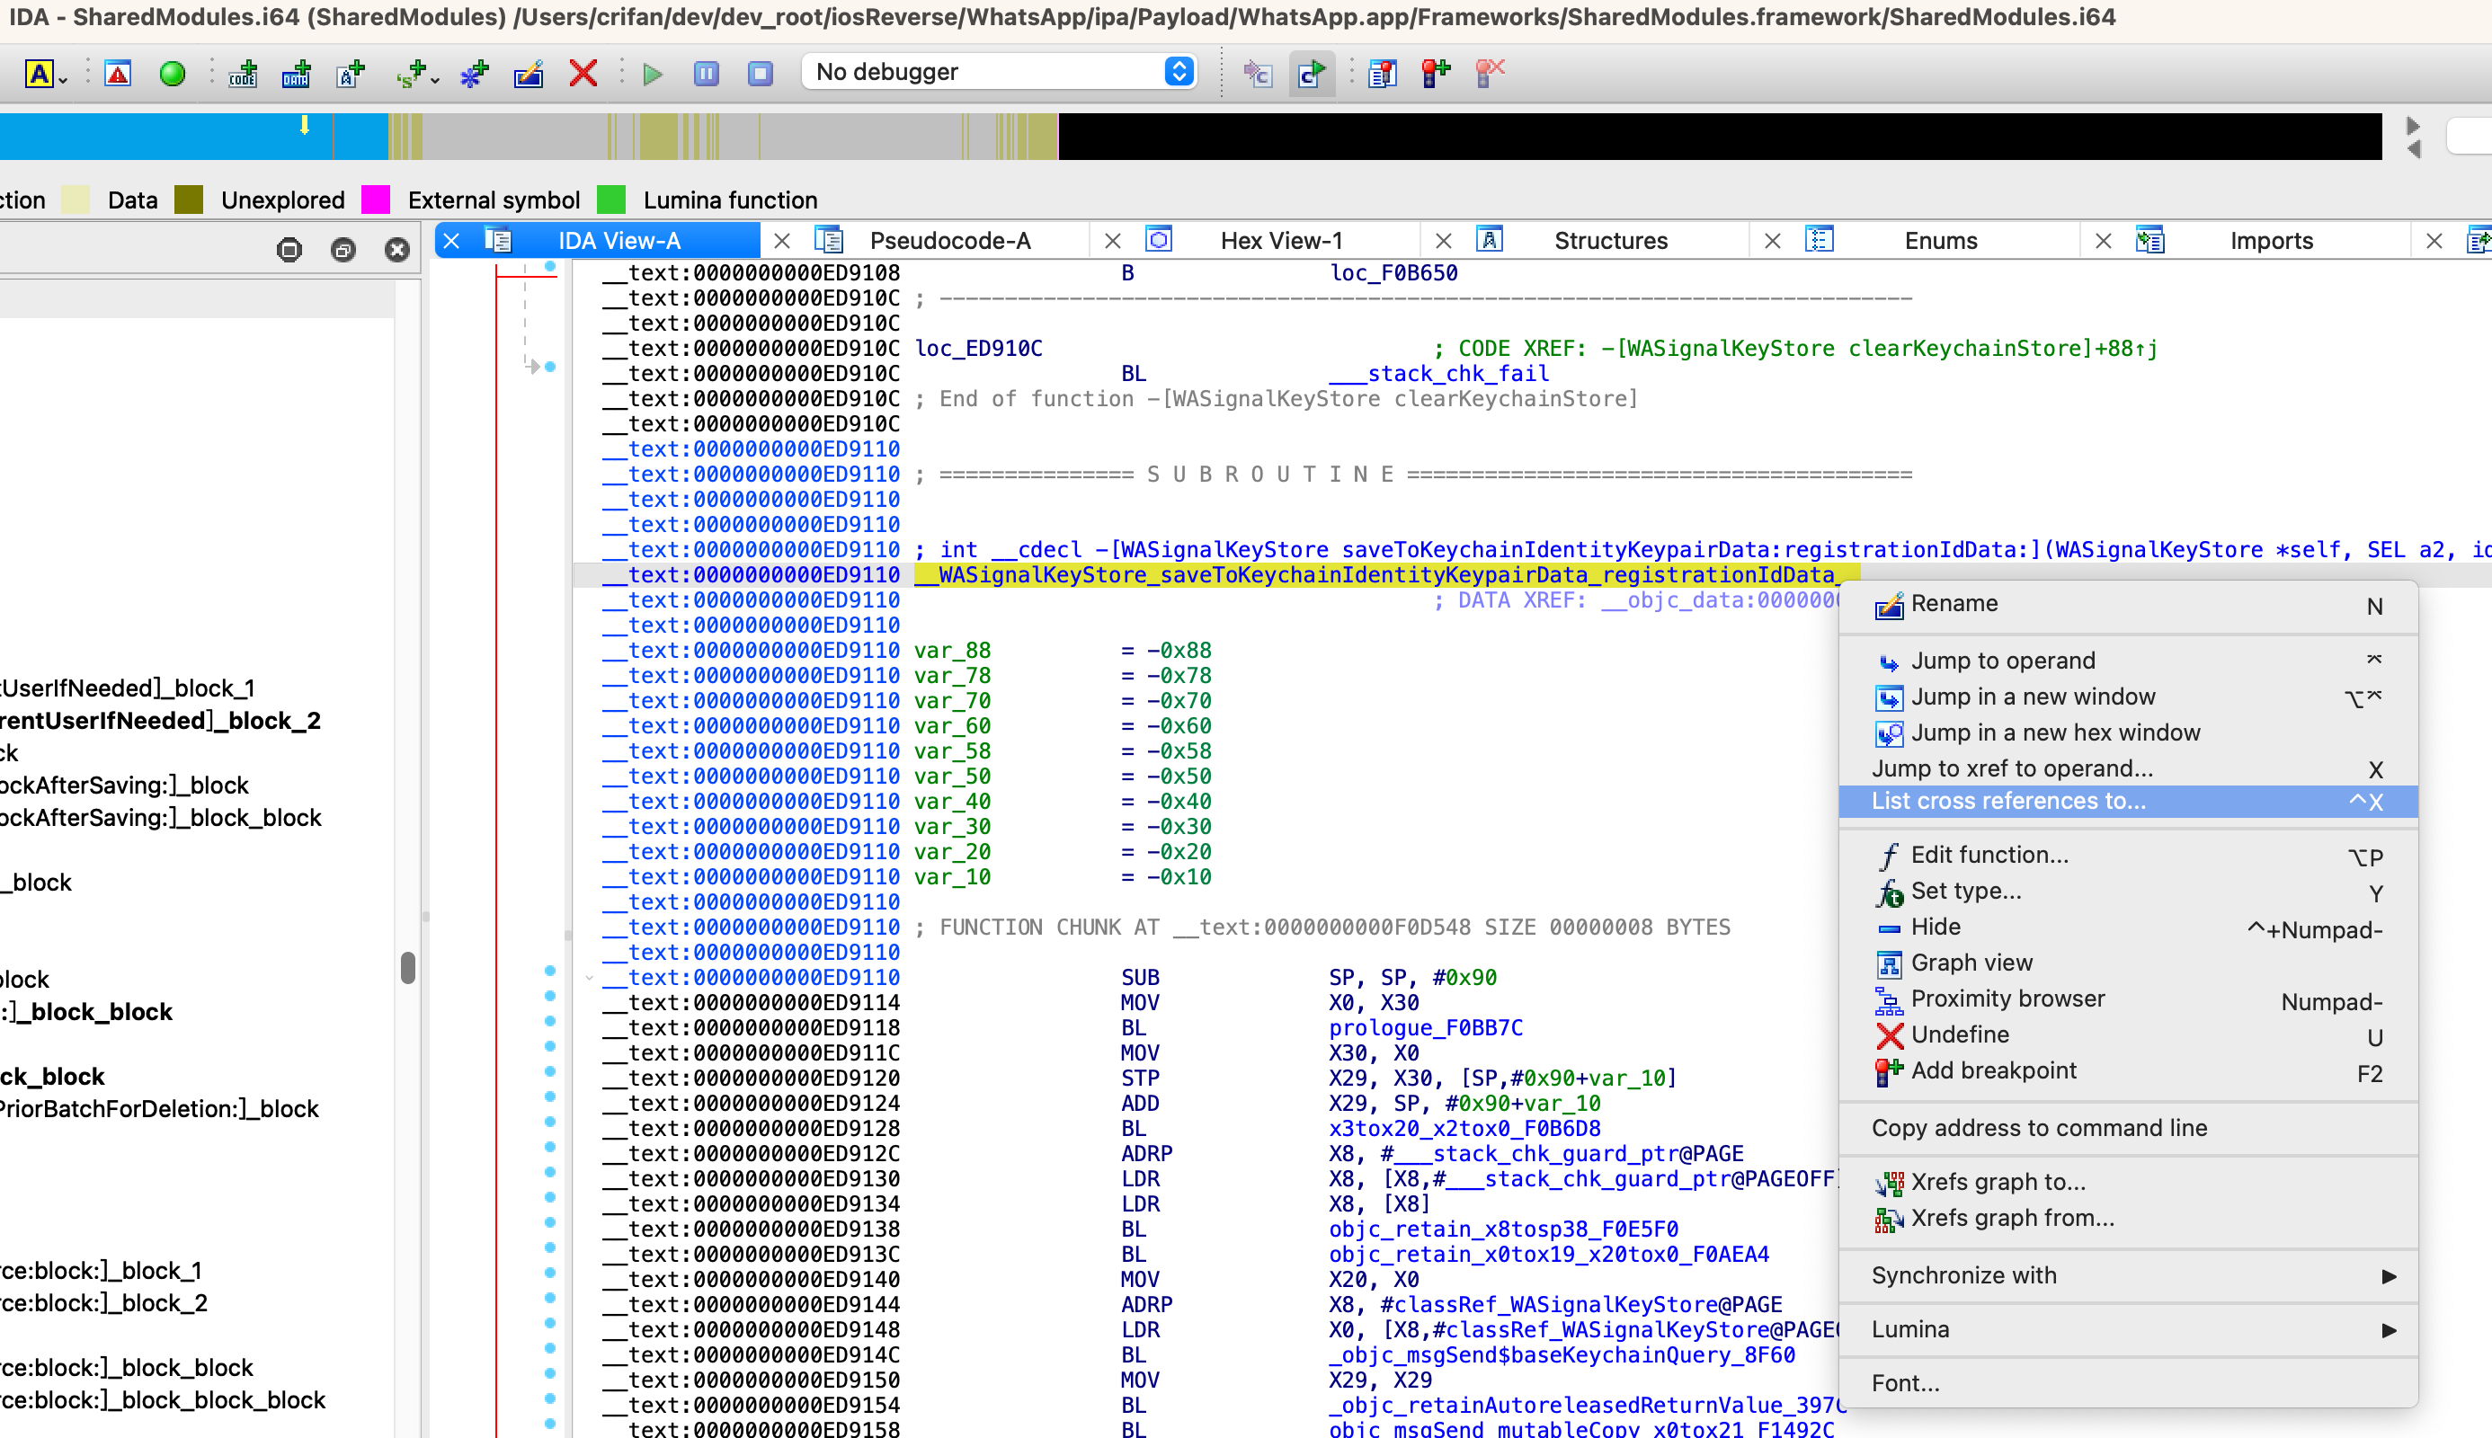Click the pause process toolbar icon

707,73
